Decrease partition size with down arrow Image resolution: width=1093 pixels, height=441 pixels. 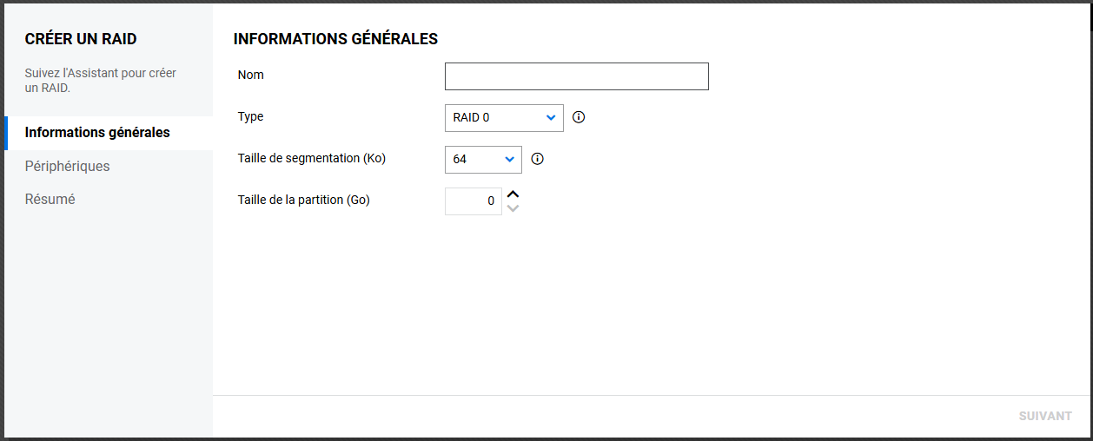coord(513,208)
